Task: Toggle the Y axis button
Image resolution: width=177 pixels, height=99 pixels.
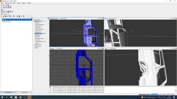Action: pyautogui.click(x=11, y=12)
